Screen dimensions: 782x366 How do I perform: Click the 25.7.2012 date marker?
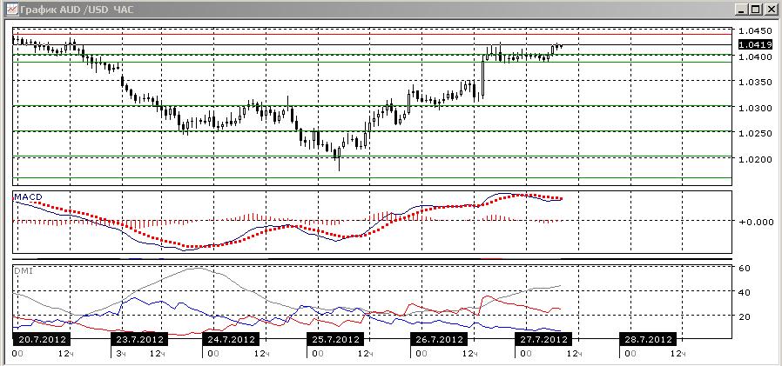pos(334,340)
